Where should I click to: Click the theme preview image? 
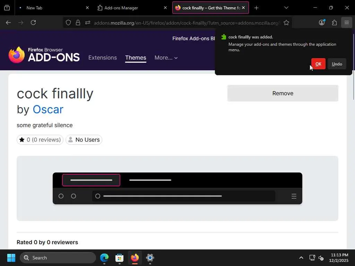(x=177, y=188)
